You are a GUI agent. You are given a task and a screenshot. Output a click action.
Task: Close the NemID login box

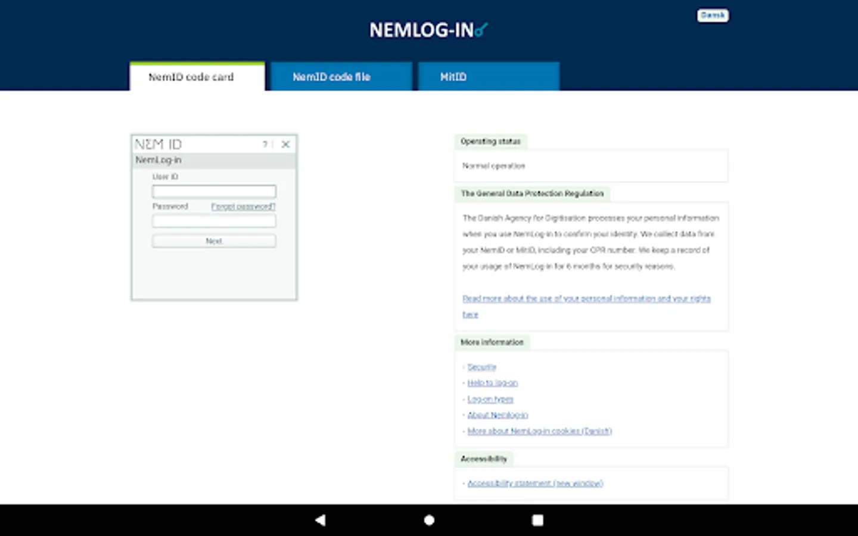click(285, 144)
